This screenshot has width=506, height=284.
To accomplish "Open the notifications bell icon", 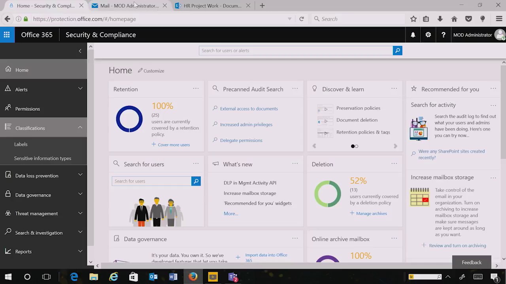I will click(x=413, y=35).
